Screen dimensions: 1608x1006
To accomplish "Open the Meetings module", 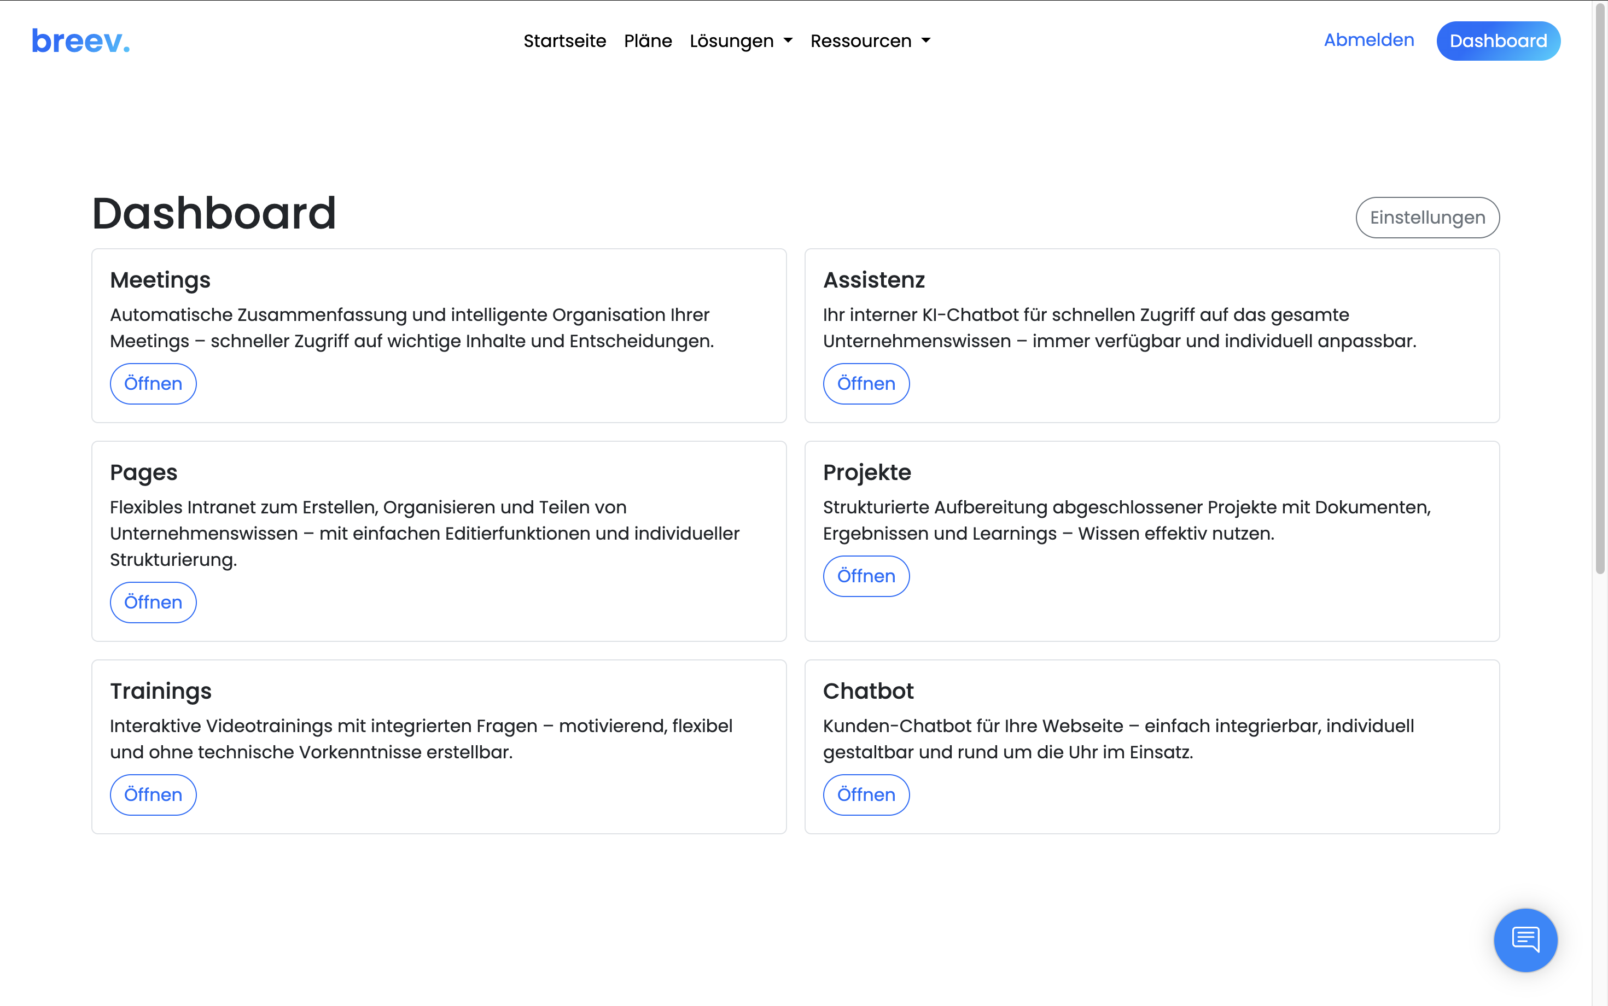I will 153,384.
